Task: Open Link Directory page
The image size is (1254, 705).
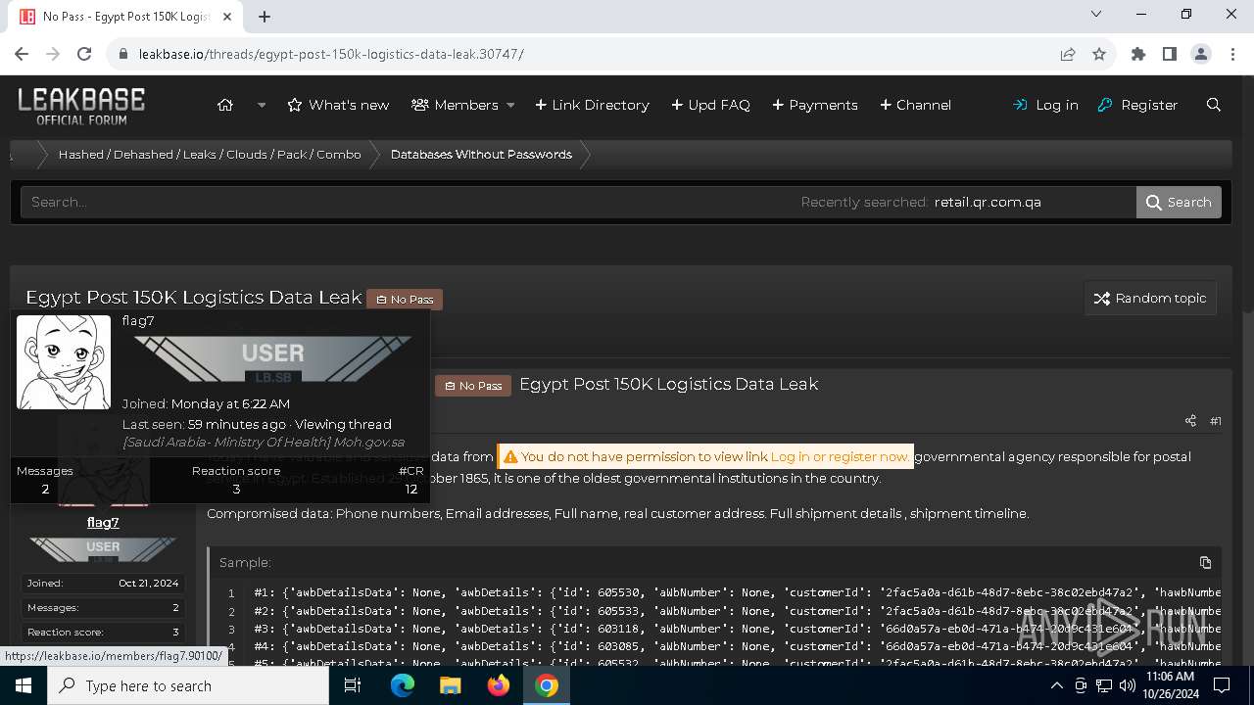Action: [x=592, y=105]
